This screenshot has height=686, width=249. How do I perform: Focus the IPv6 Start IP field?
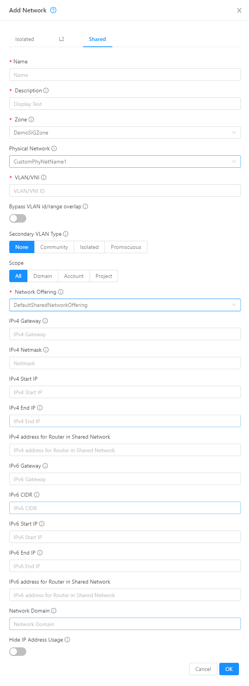click(x=125, y=537)
